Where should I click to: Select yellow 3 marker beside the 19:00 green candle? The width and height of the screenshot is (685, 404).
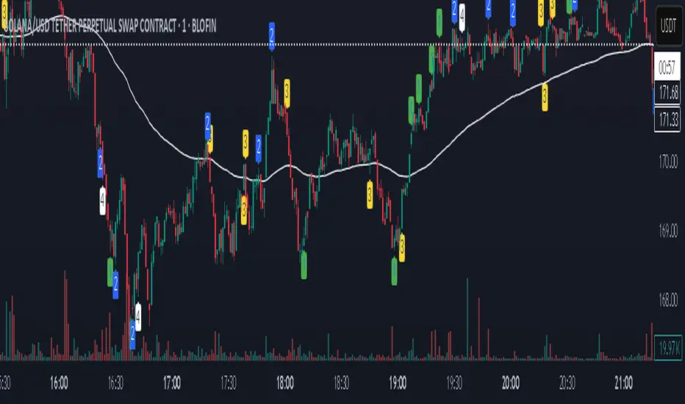click(x=402, y=248)
